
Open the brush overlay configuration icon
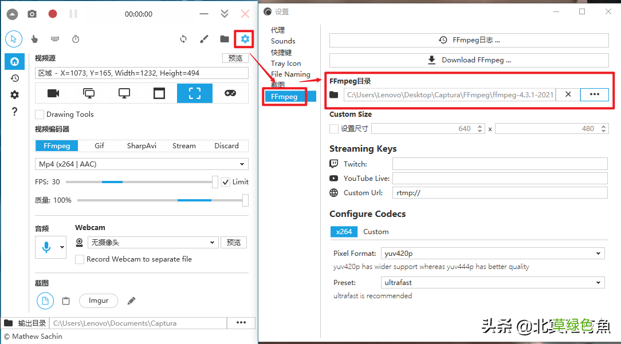(x=204, y=39)
